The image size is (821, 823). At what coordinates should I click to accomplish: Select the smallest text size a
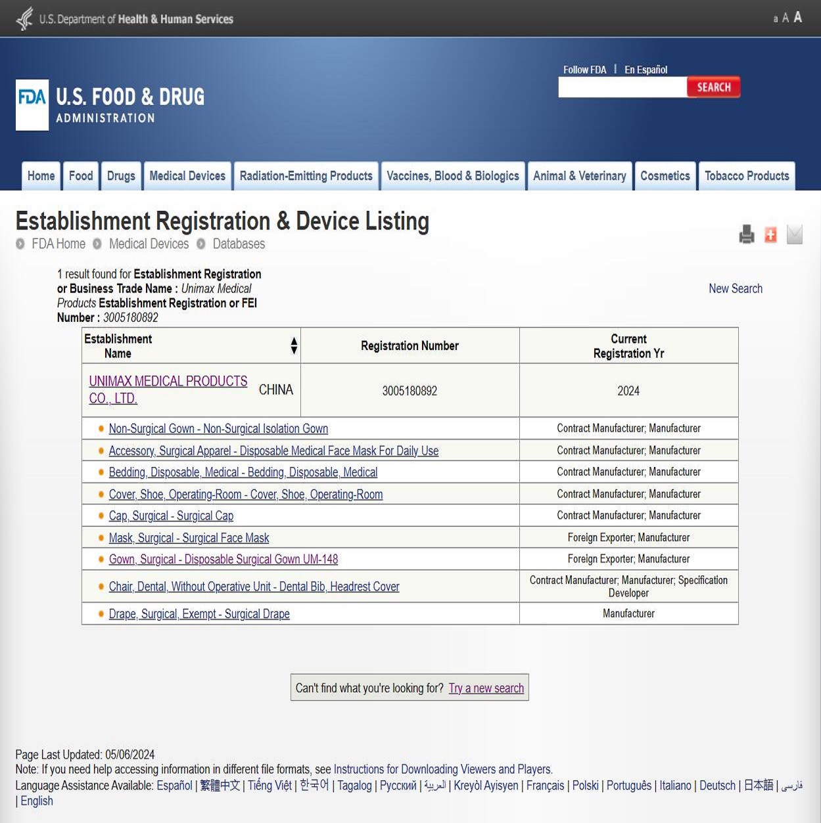775,19
